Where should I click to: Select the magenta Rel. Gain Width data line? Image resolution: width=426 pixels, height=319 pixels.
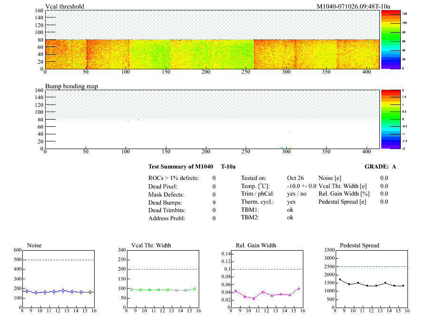[x=267, y=293]
